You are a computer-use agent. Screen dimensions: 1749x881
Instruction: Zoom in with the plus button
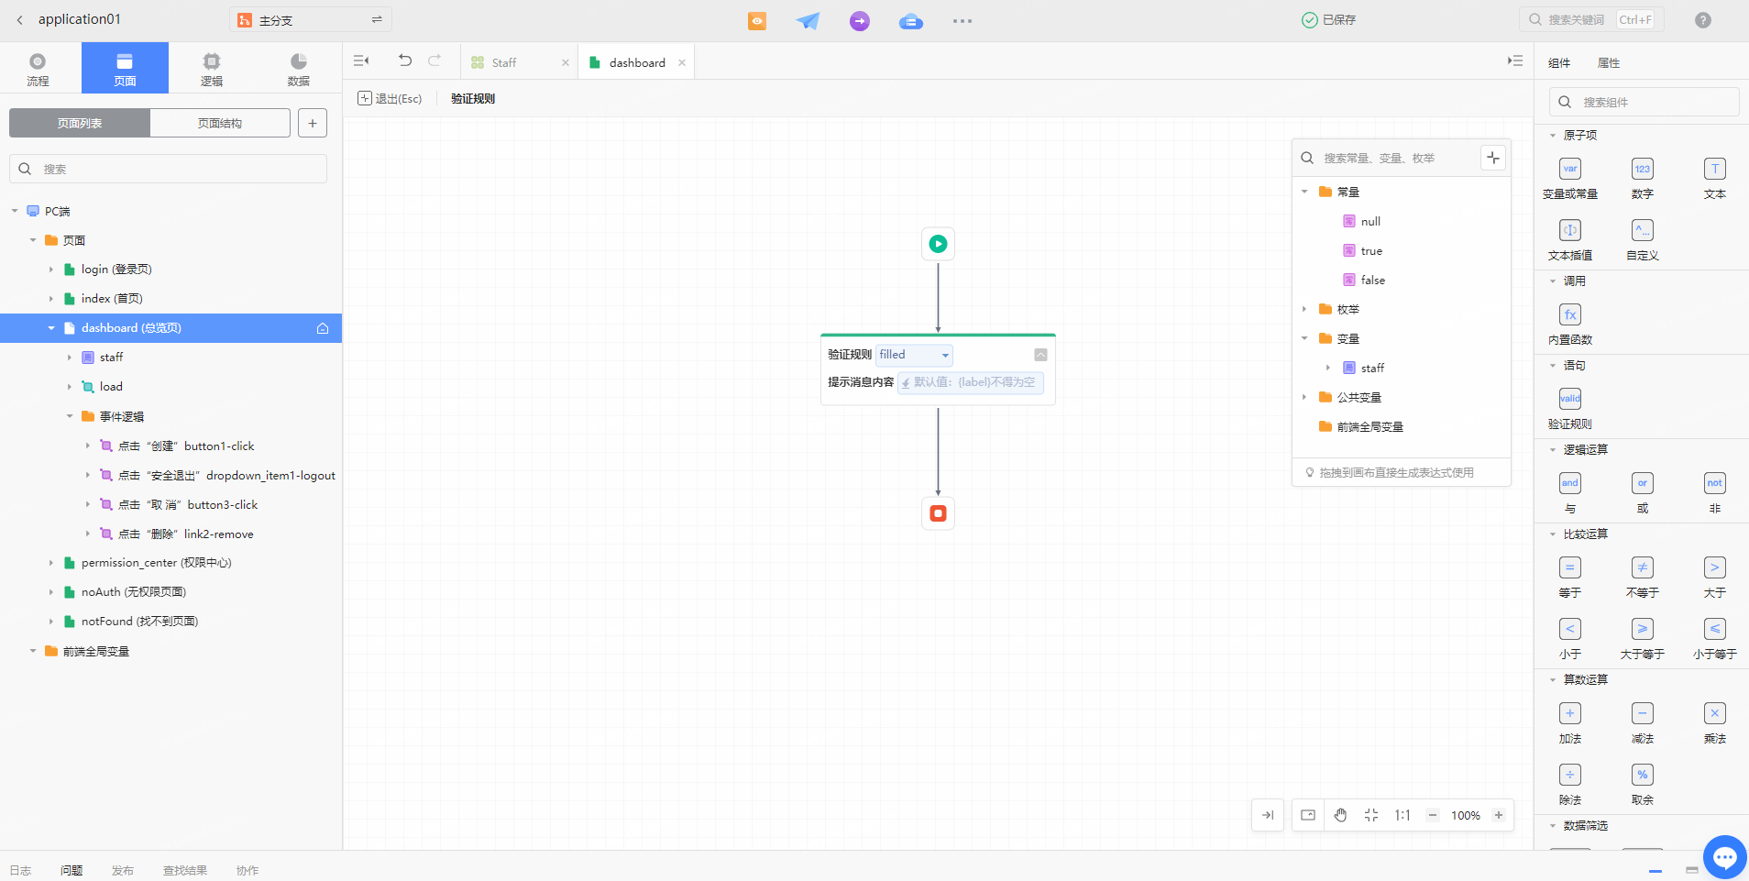(1499, 815)
